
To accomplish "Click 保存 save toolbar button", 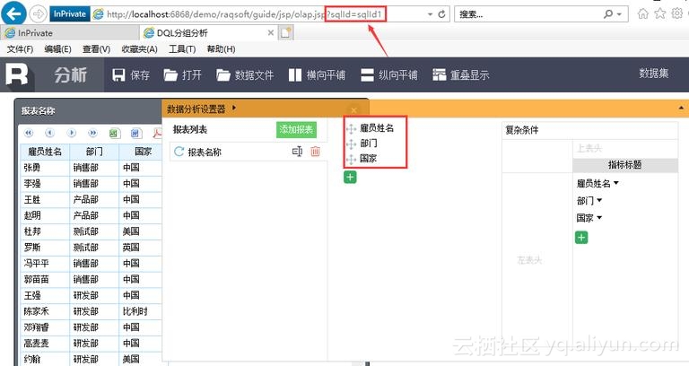I will (x=131, y=75).
